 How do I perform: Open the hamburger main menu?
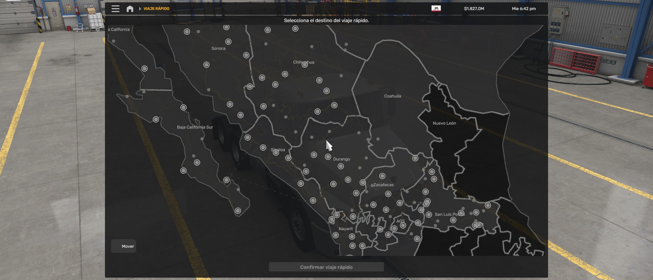[x=115, y=9]
